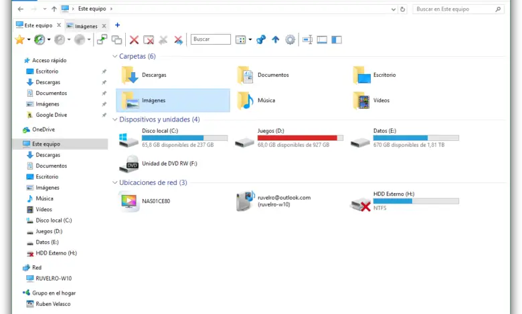Open the Escritorio folder in Carpetas

point(375,75)
